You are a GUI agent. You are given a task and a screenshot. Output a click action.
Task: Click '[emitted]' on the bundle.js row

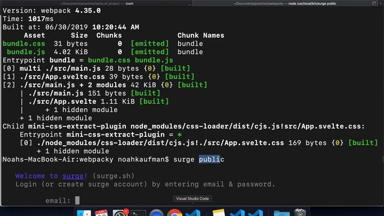click(x=149, y=52)
